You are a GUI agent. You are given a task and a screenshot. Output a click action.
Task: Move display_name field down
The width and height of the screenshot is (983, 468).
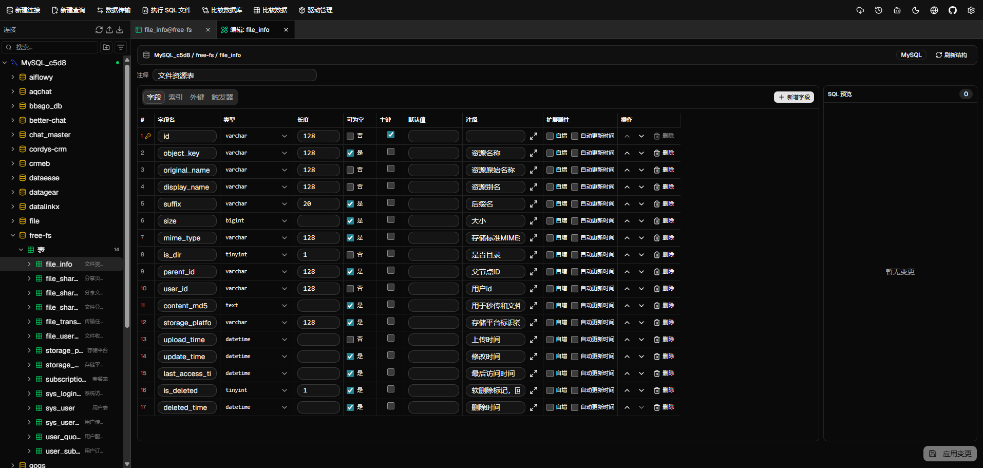pyautogui.click(x=641, y=187)
